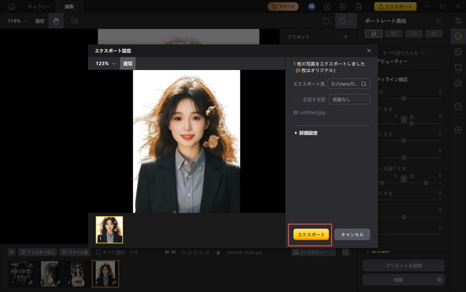This screenshot has width=466, height=292.
Task: Enable the 名前を変更 rename option
Action: 297,99
